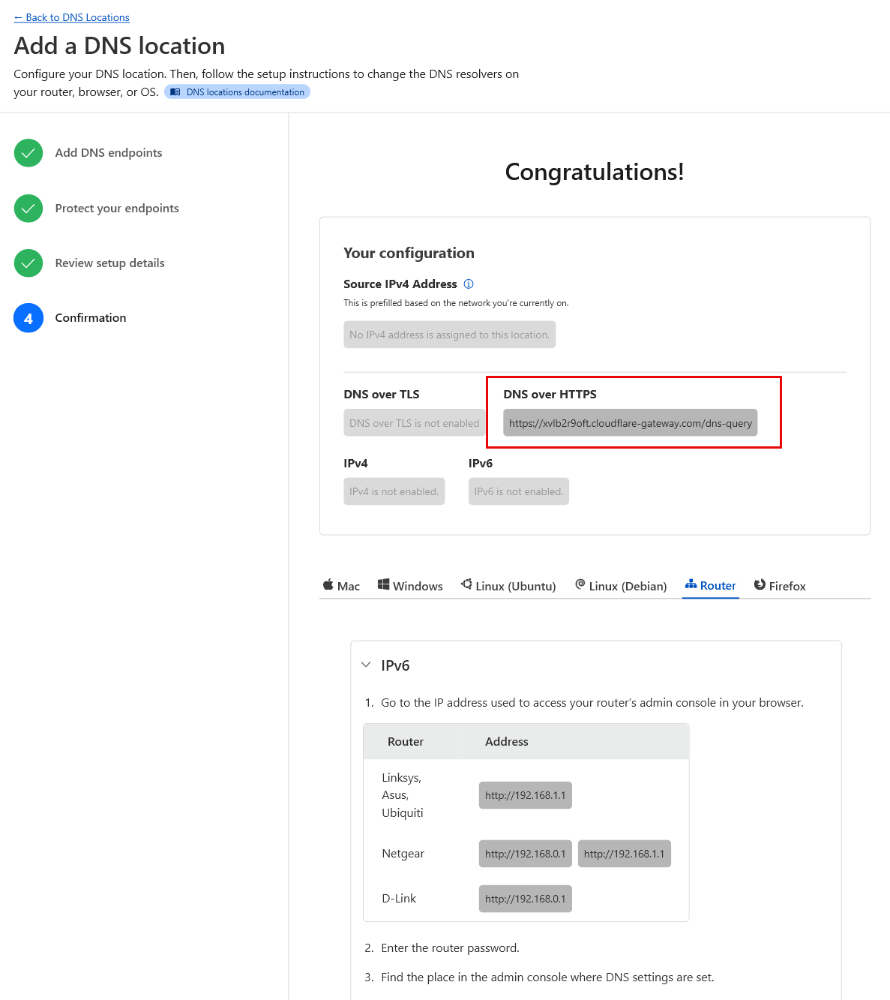Copy the DNS over HTTPS URL field
This screenshot has width=890, height=1000.
(630, 423)
